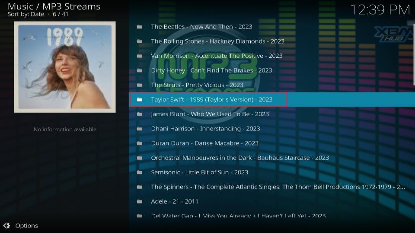The width and height of the screenshot is (415, 233).
Task: Open Dhani Harrison - Innerstanding - 2023
Action: [x=205, y=129]
